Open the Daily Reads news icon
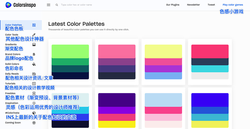 click(x=34, y=74)
